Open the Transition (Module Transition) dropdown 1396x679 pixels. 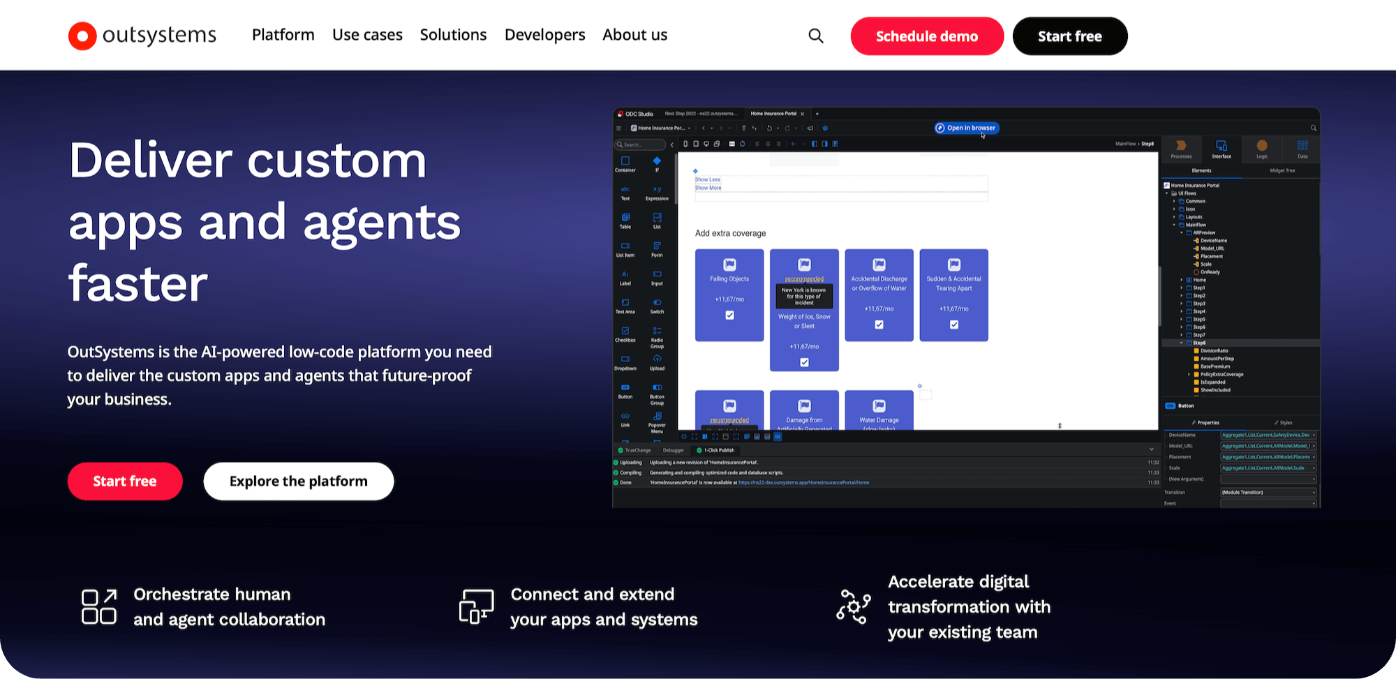point(1268,493)
